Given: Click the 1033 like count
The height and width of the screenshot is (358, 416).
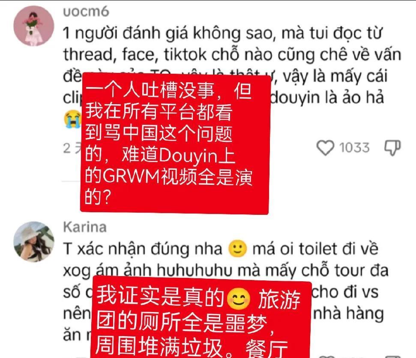Looking at the screenshot, I should [354, 147].
